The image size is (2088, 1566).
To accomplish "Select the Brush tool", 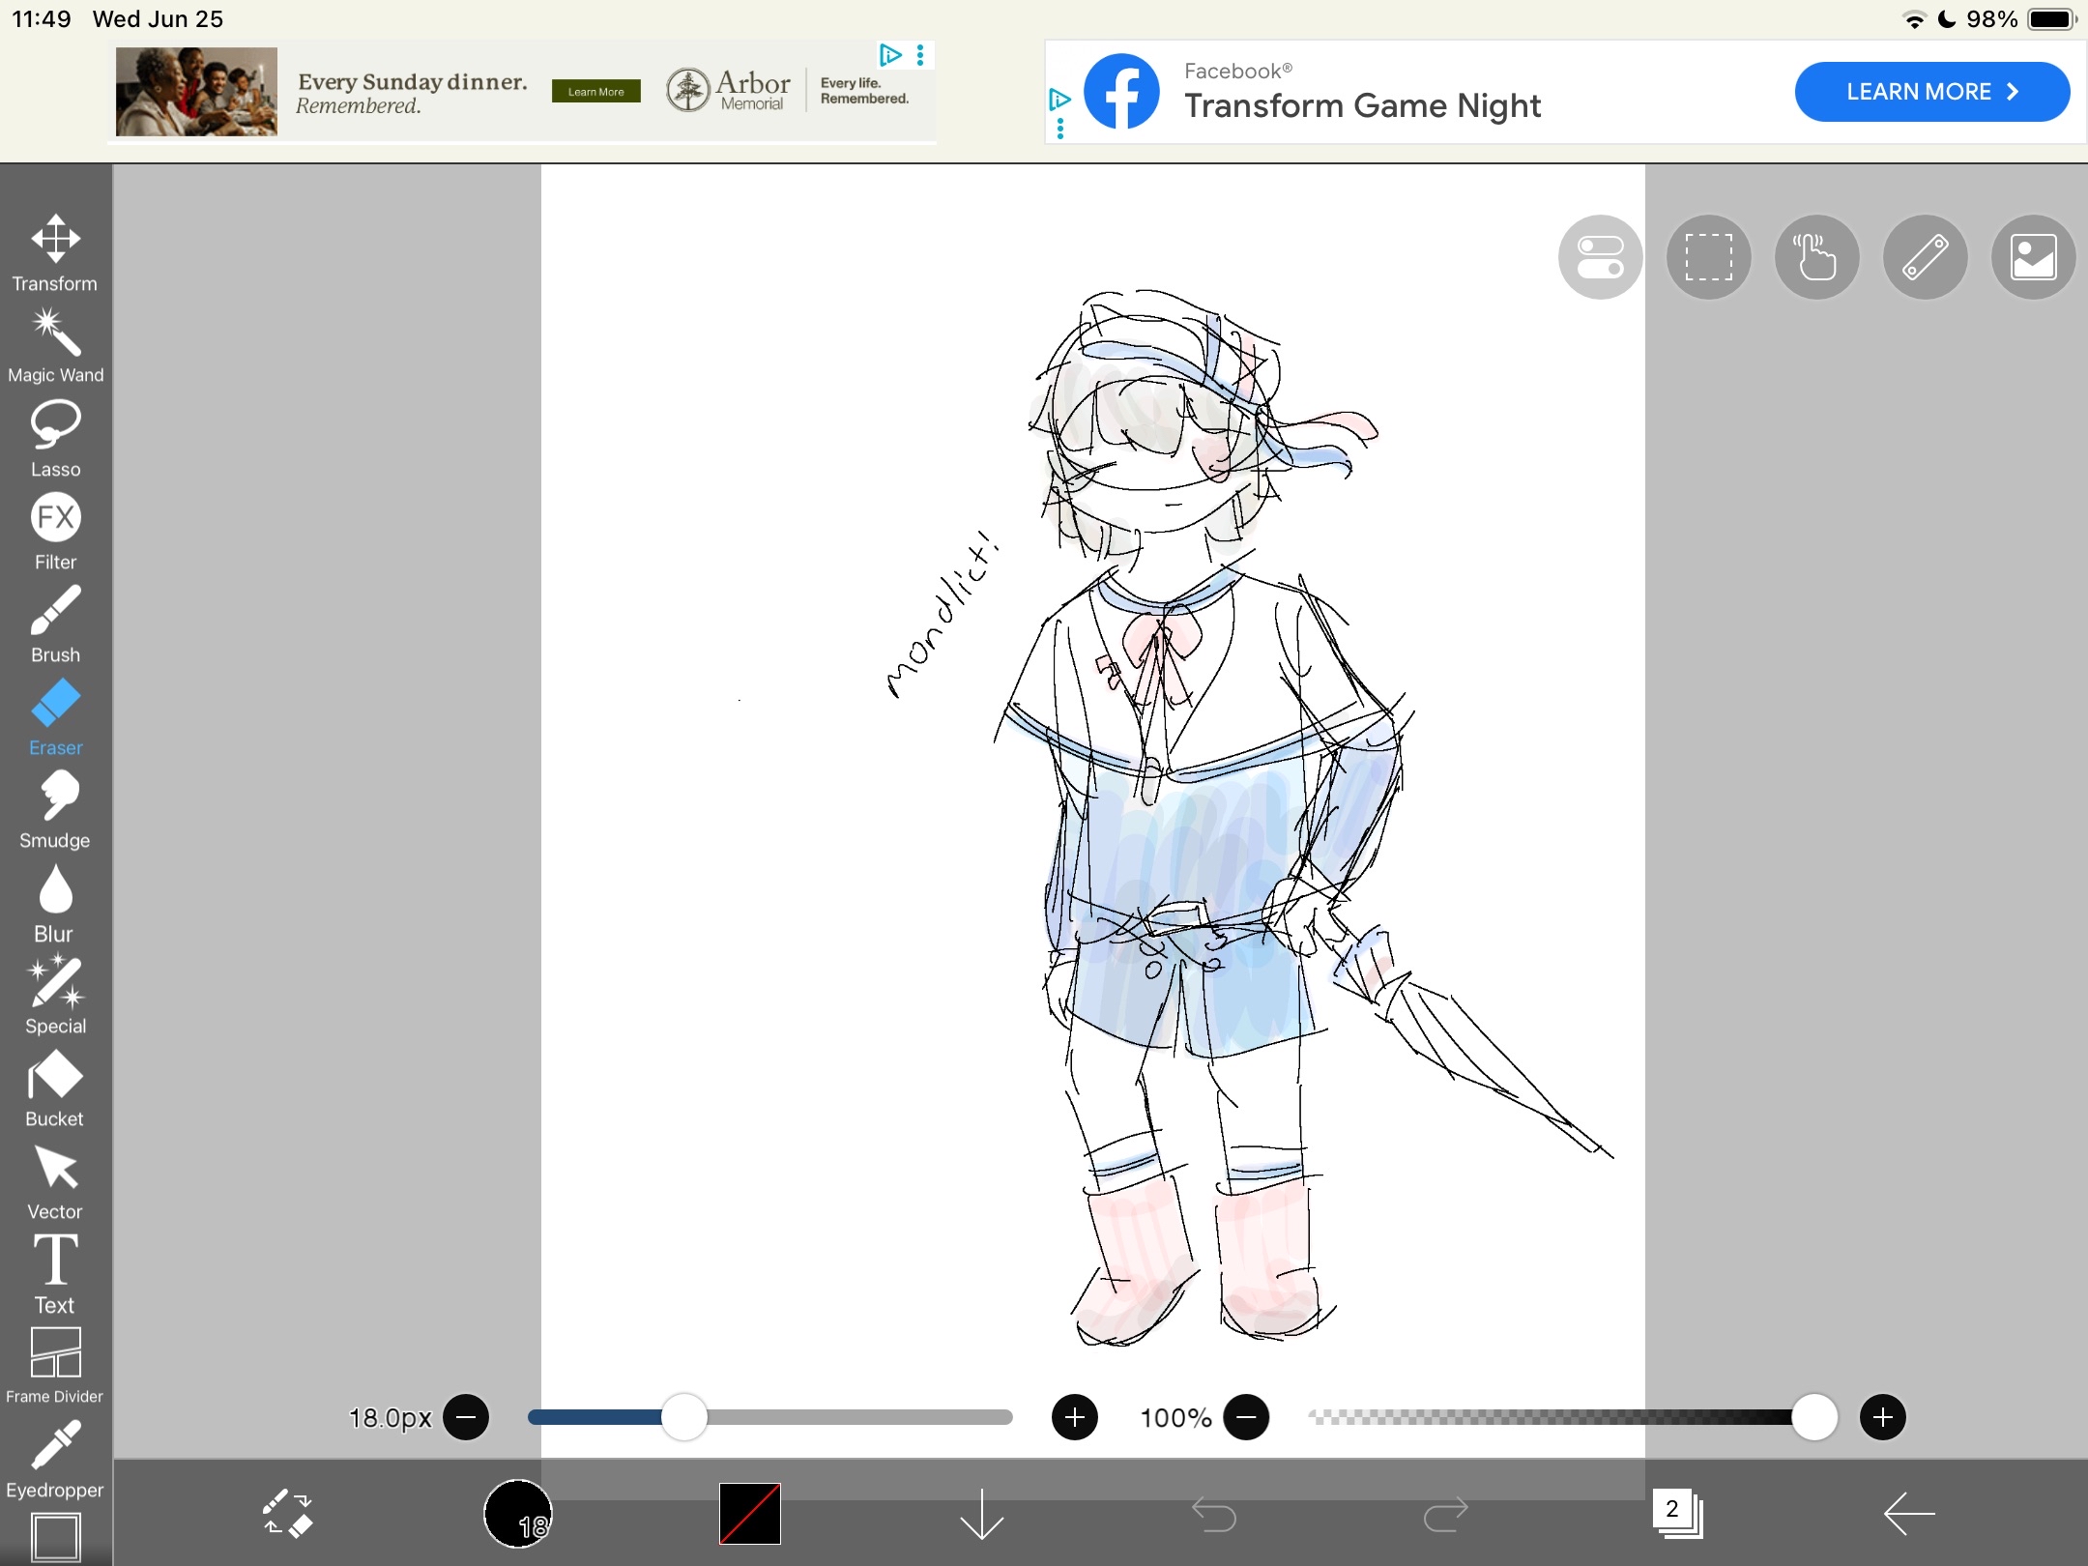I will (x=55, y=625).
